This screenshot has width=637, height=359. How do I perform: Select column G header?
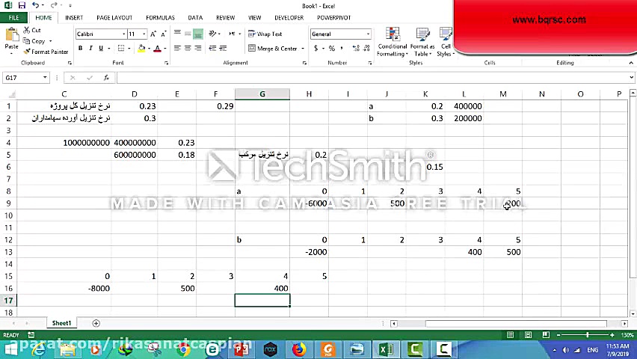[262, 94]
